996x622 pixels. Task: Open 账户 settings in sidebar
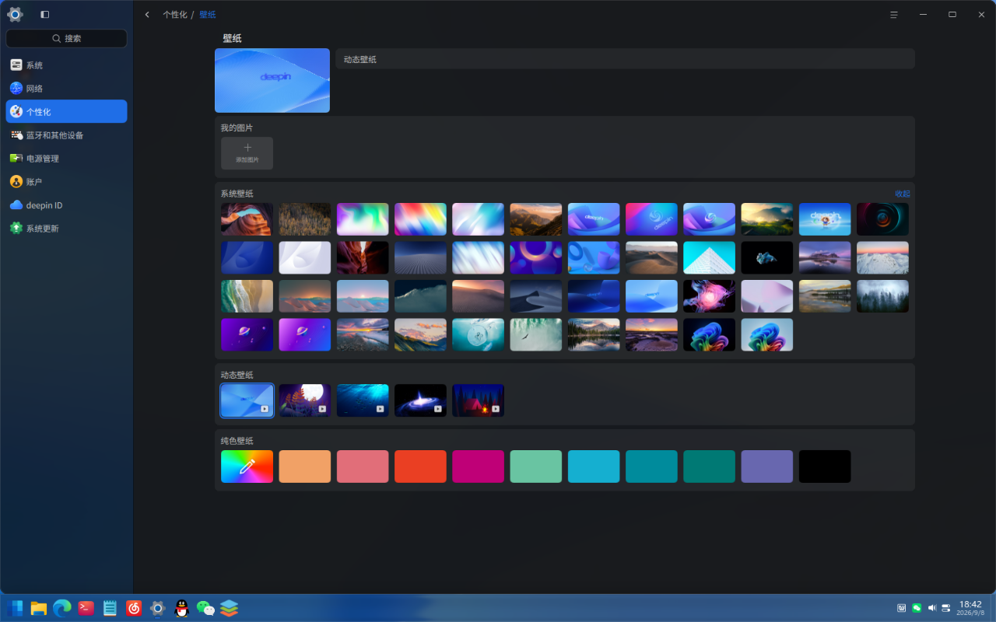[x=66, y=182]
